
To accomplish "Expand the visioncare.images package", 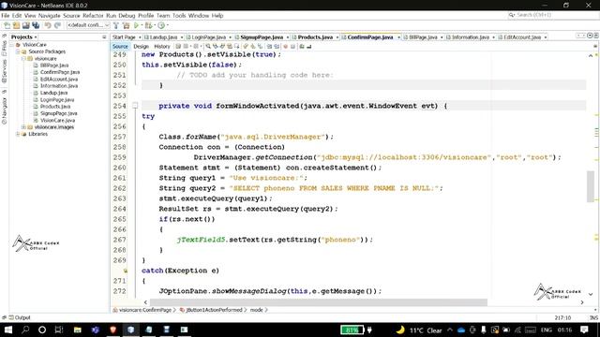I will 23,127.
